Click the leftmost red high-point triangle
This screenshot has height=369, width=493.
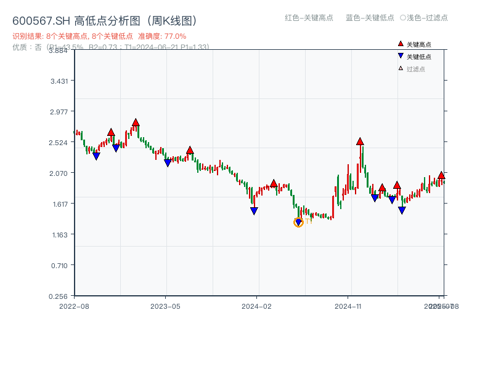click(111, 132)
